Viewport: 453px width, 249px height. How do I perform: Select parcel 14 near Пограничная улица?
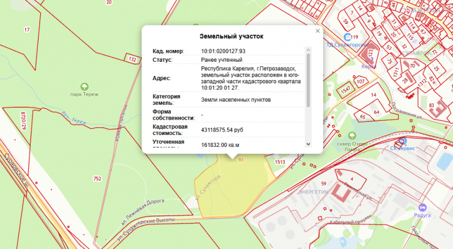tap(374, 95)
